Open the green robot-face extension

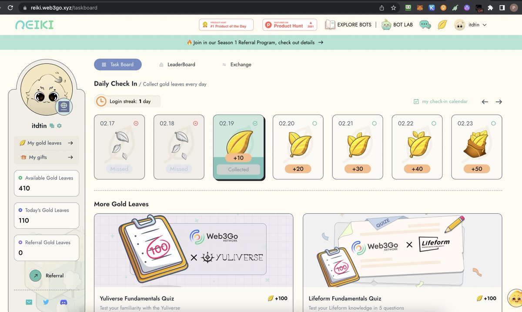[408, 8]
